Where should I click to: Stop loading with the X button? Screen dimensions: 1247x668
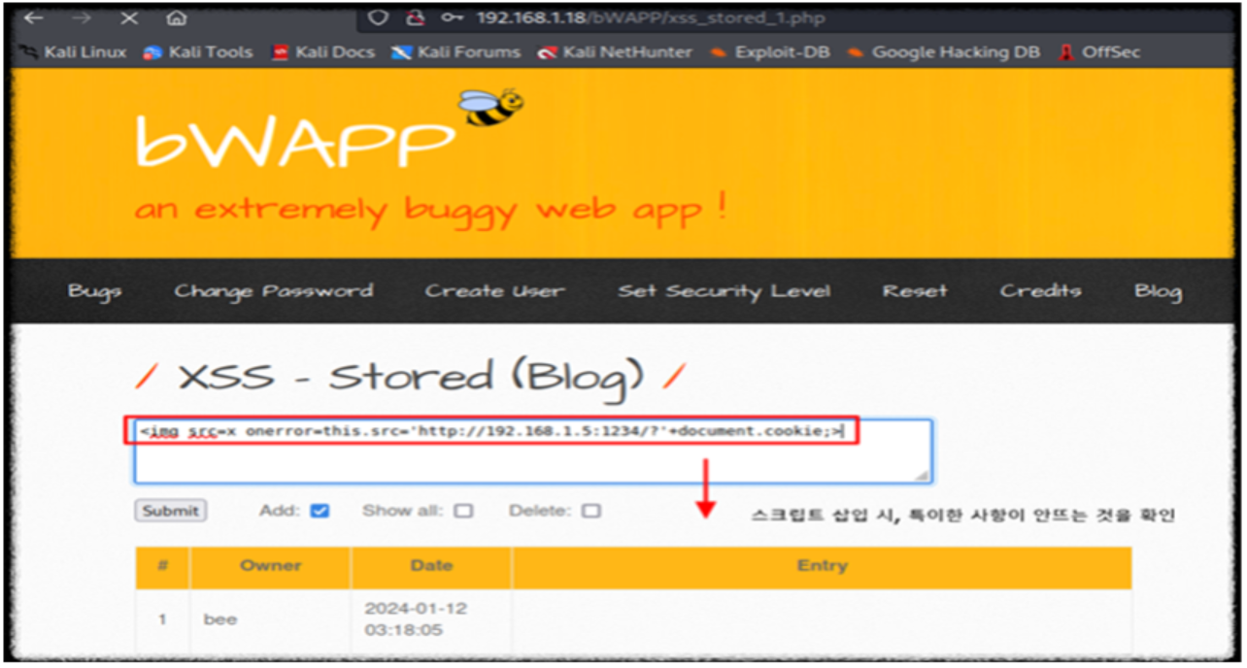(129, 18)
